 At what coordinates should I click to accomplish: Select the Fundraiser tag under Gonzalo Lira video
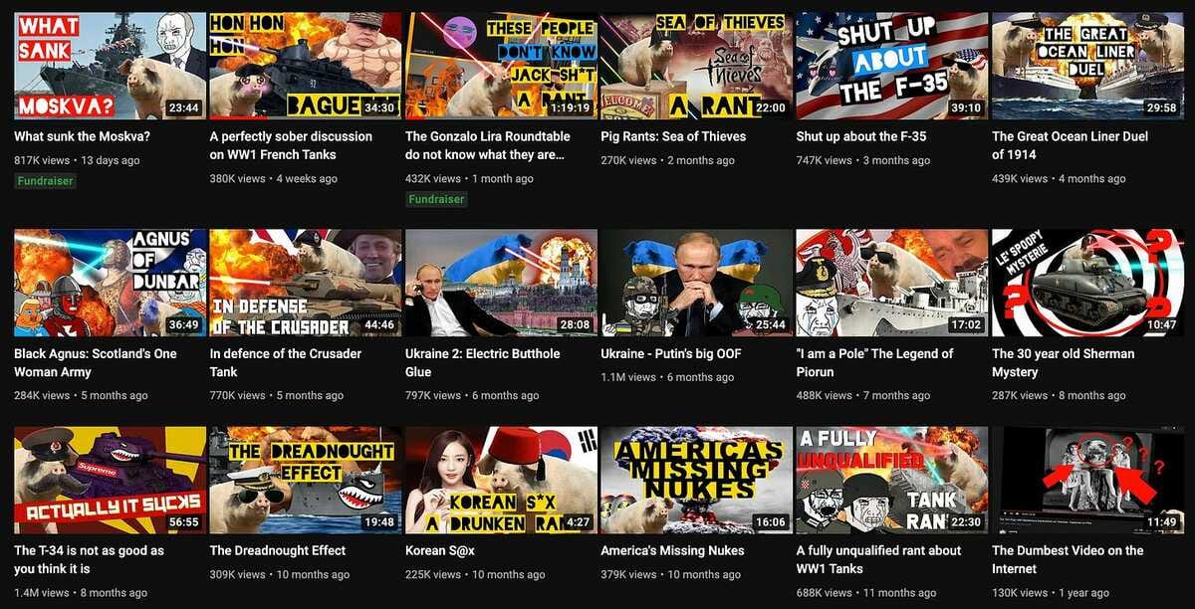[436, 199]
